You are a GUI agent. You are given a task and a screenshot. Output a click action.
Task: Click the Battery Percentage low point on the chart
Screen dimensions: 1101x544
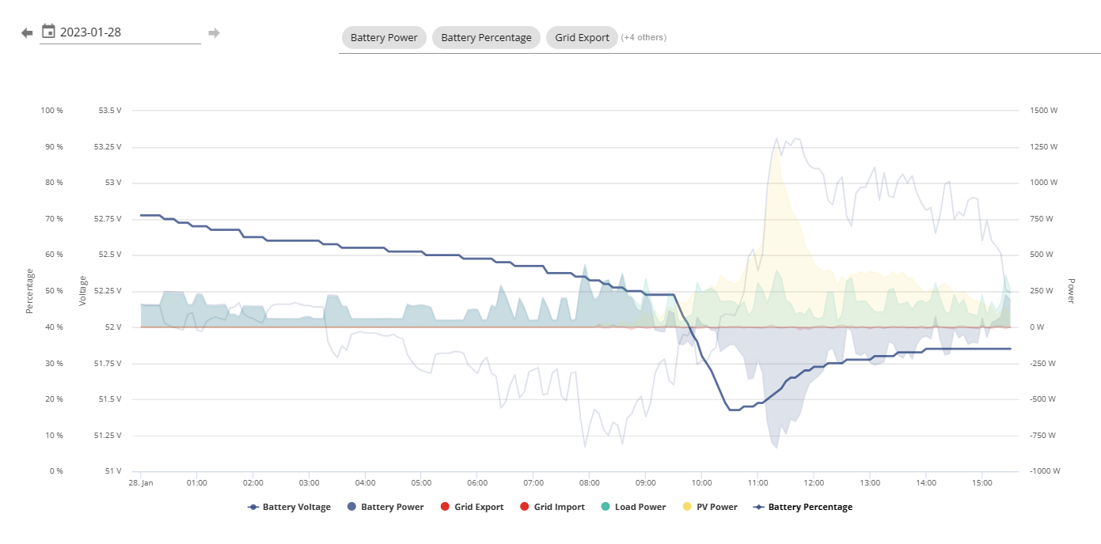733,410
